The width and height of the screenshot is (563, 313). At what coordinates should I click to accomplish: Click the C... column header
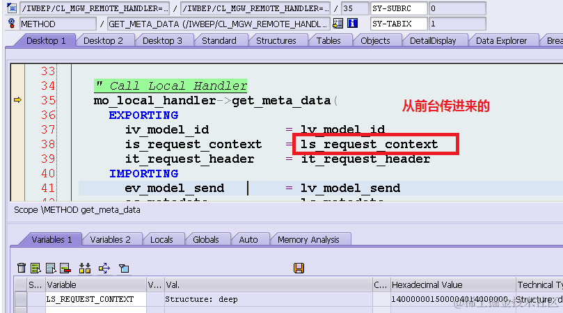pos(381,284)
